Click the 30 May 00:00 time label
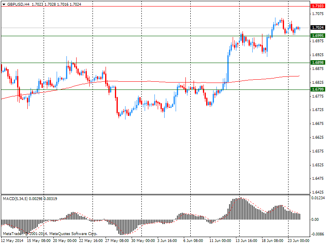 pos(143,241)
